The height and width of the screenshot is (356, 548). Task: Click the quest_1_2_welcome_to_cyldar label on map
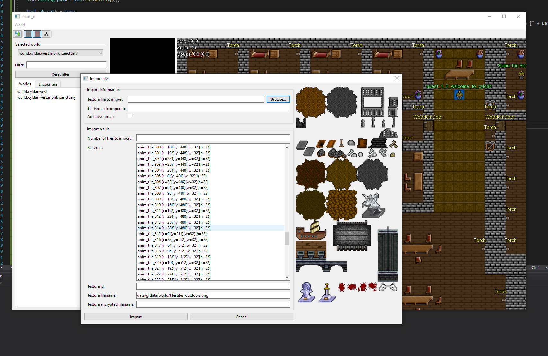point(459,86)
